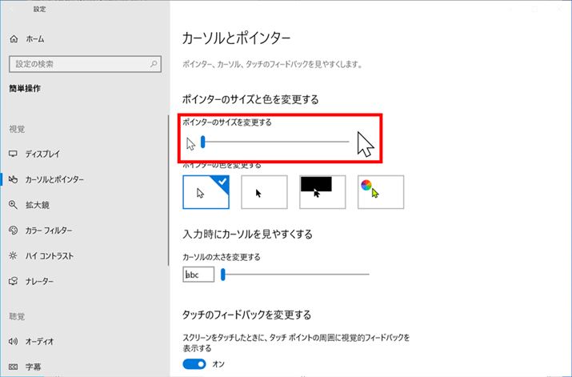Click the Narrator icon

coord(13,282)
